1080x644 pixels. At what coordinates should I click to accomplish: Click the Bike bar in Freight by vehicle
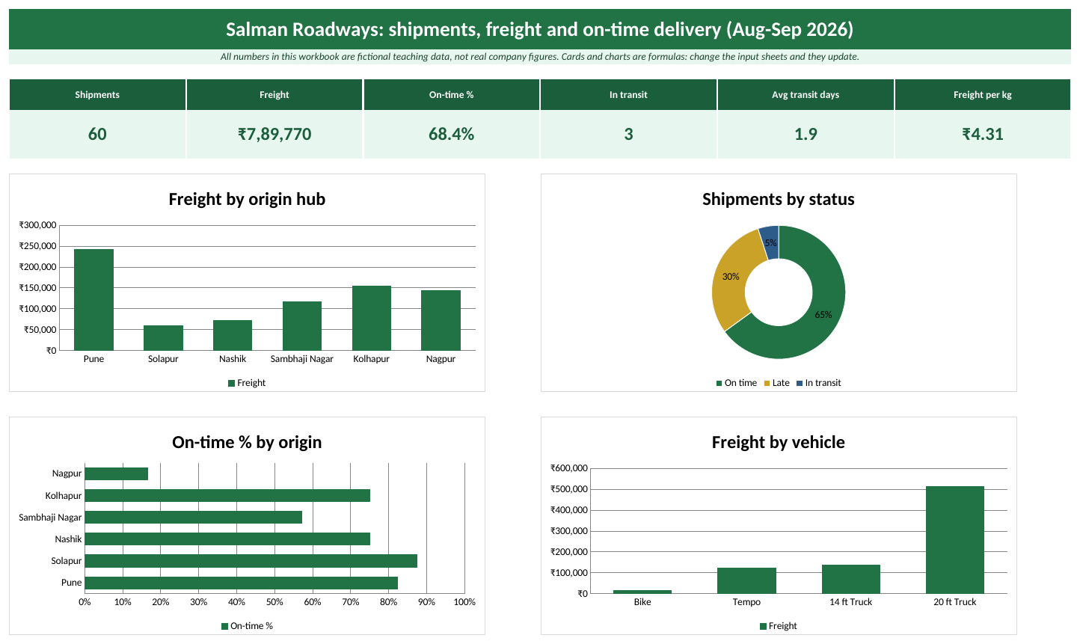(642, 592)
